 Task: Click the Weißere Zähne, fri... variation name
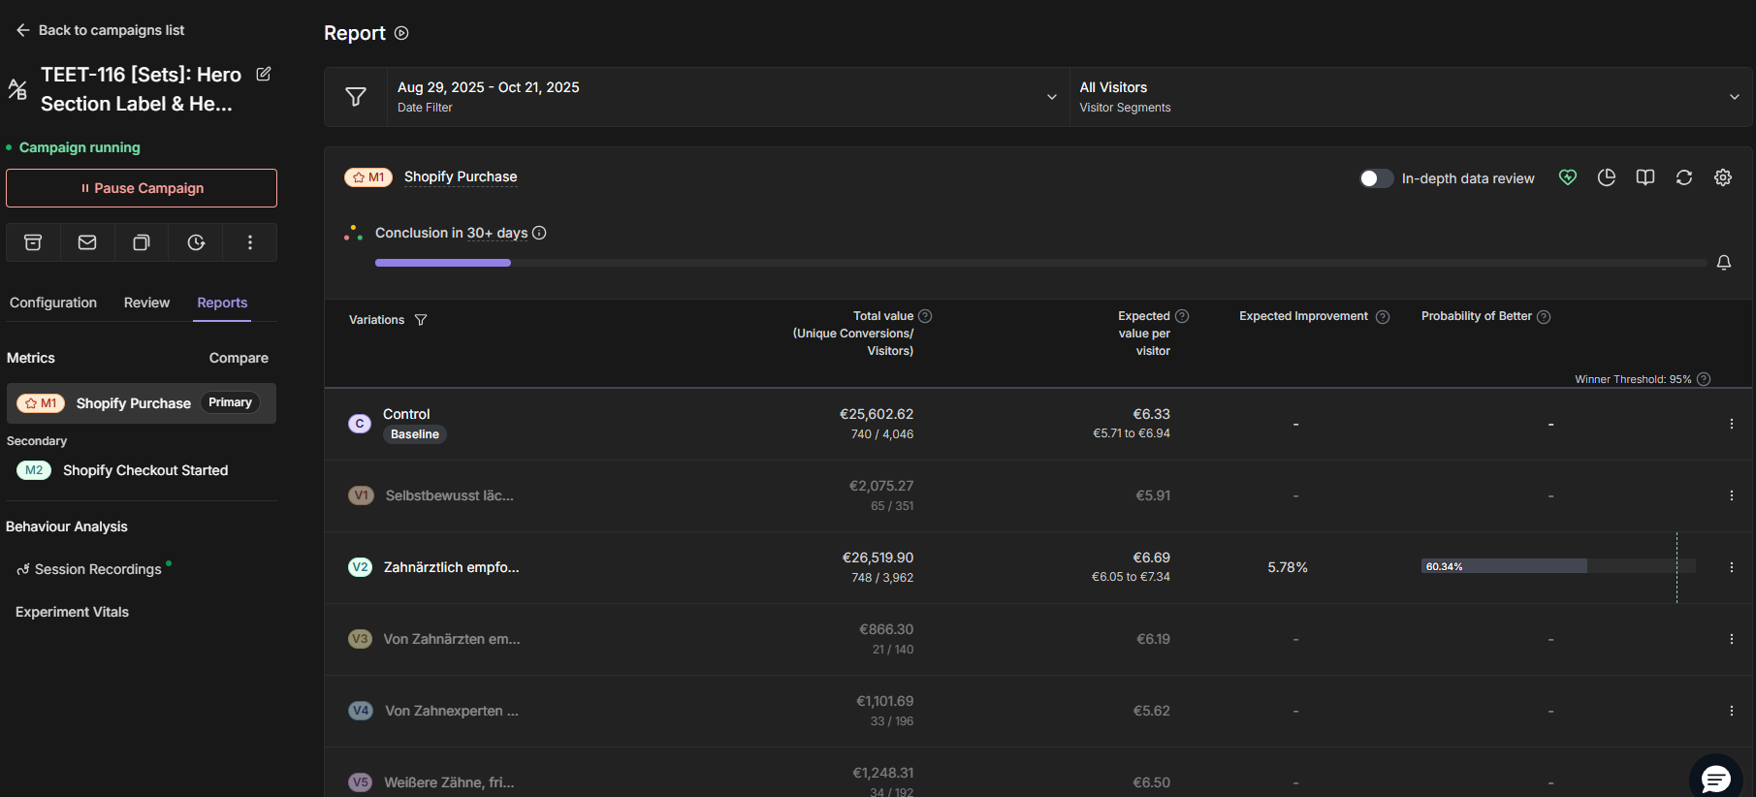click(449, 782)
